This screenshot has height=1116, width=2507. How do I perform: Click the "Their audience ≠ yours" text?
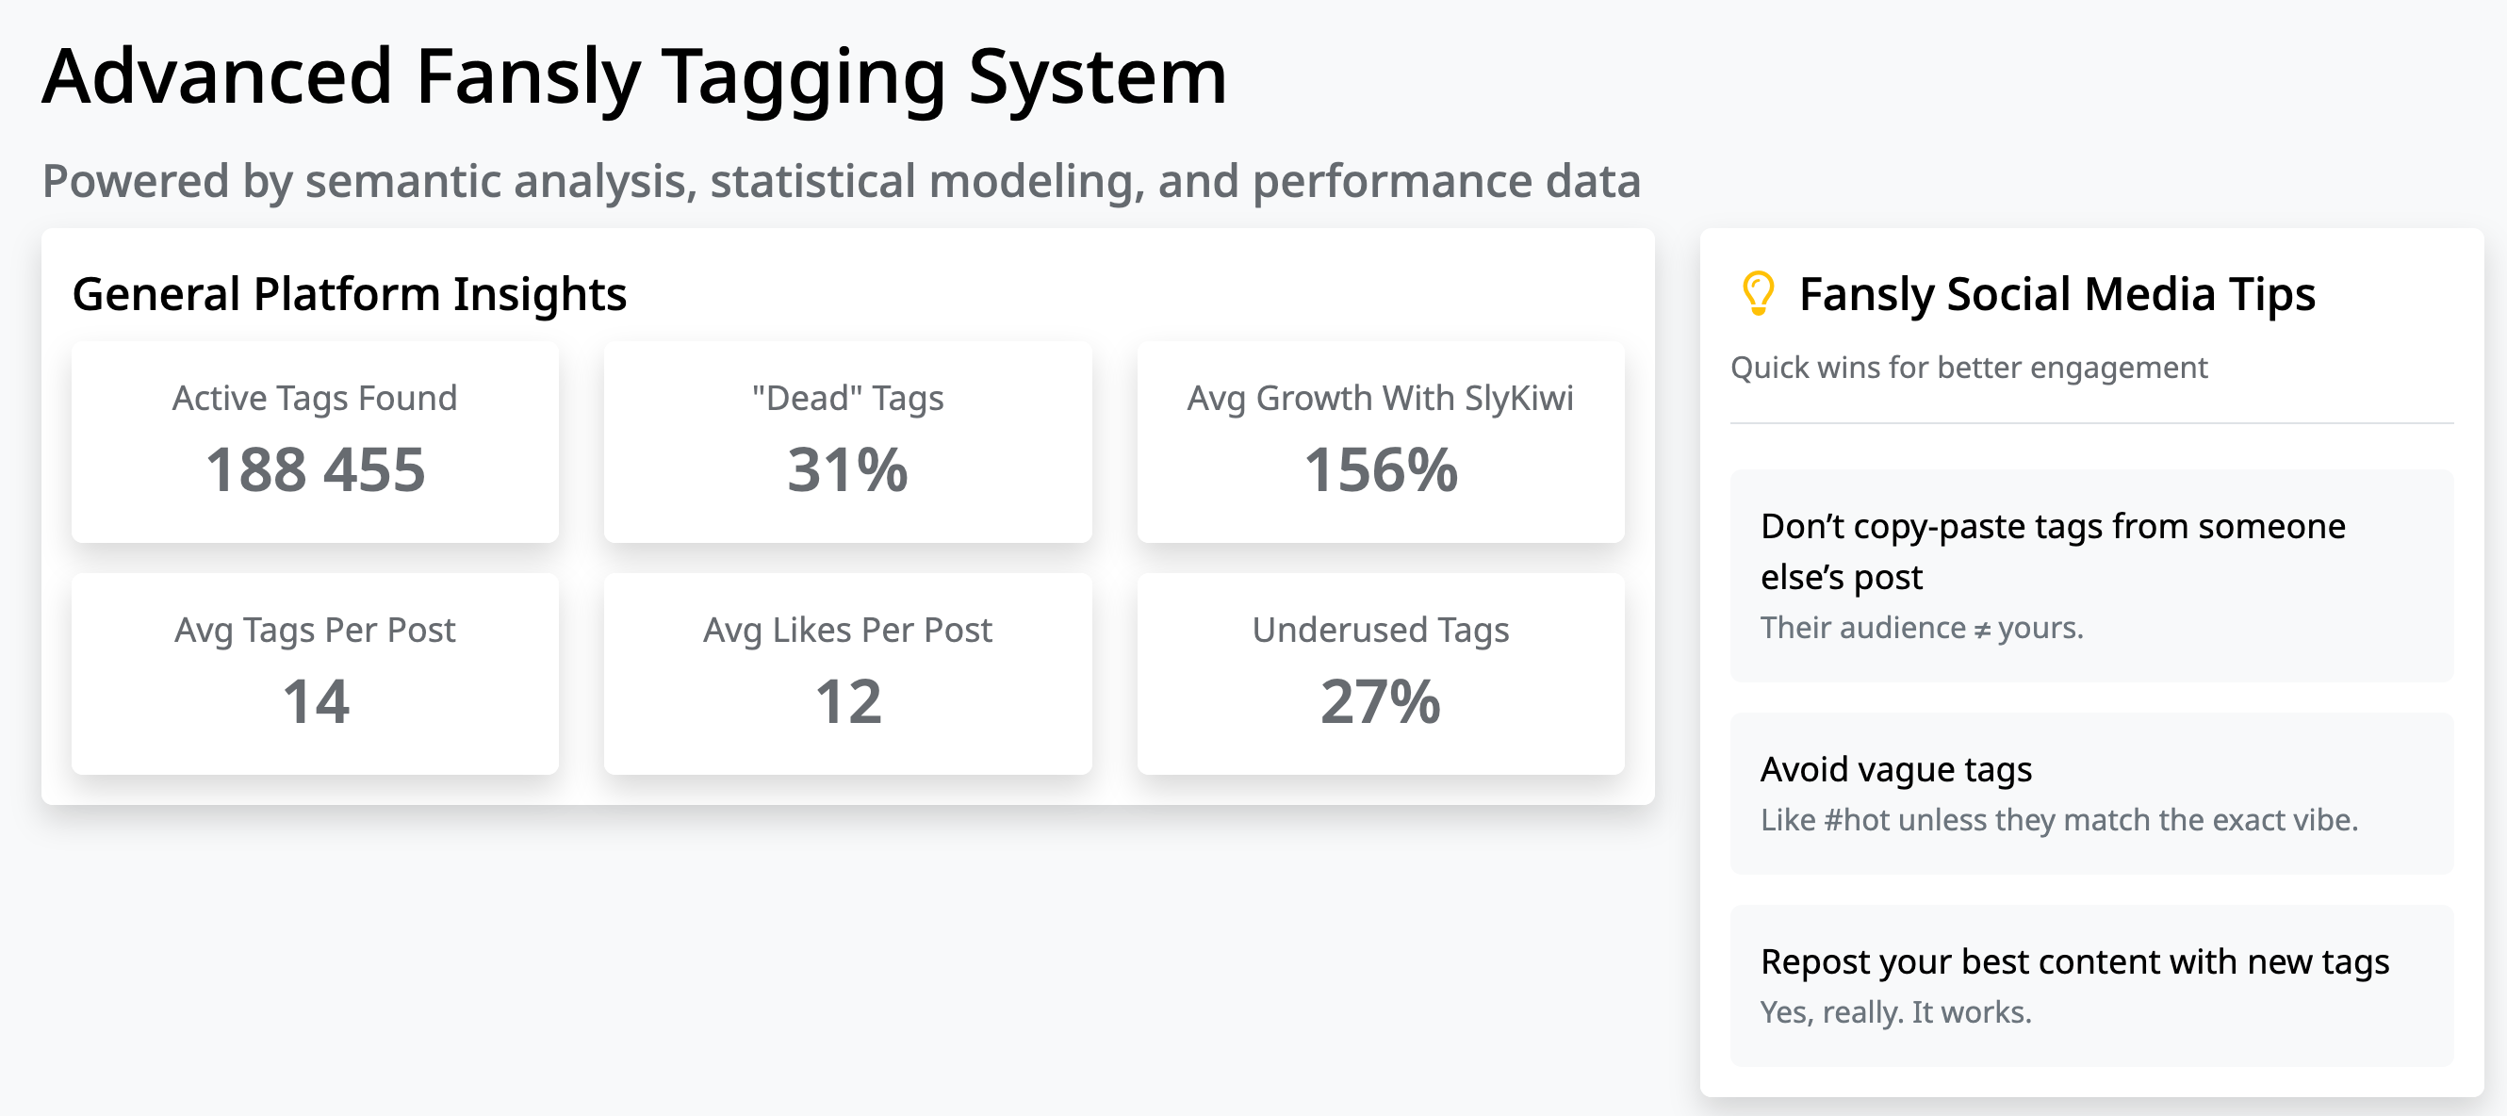[x=1921, y=628]
